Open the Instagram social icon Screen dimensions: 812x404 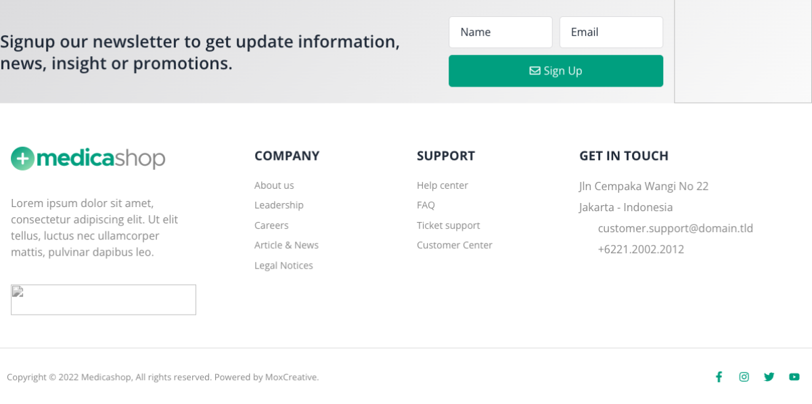[744, 377]
